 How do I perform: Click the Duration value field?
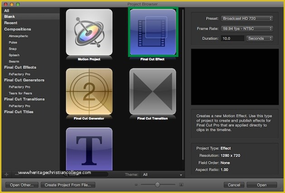pos(232,39)
